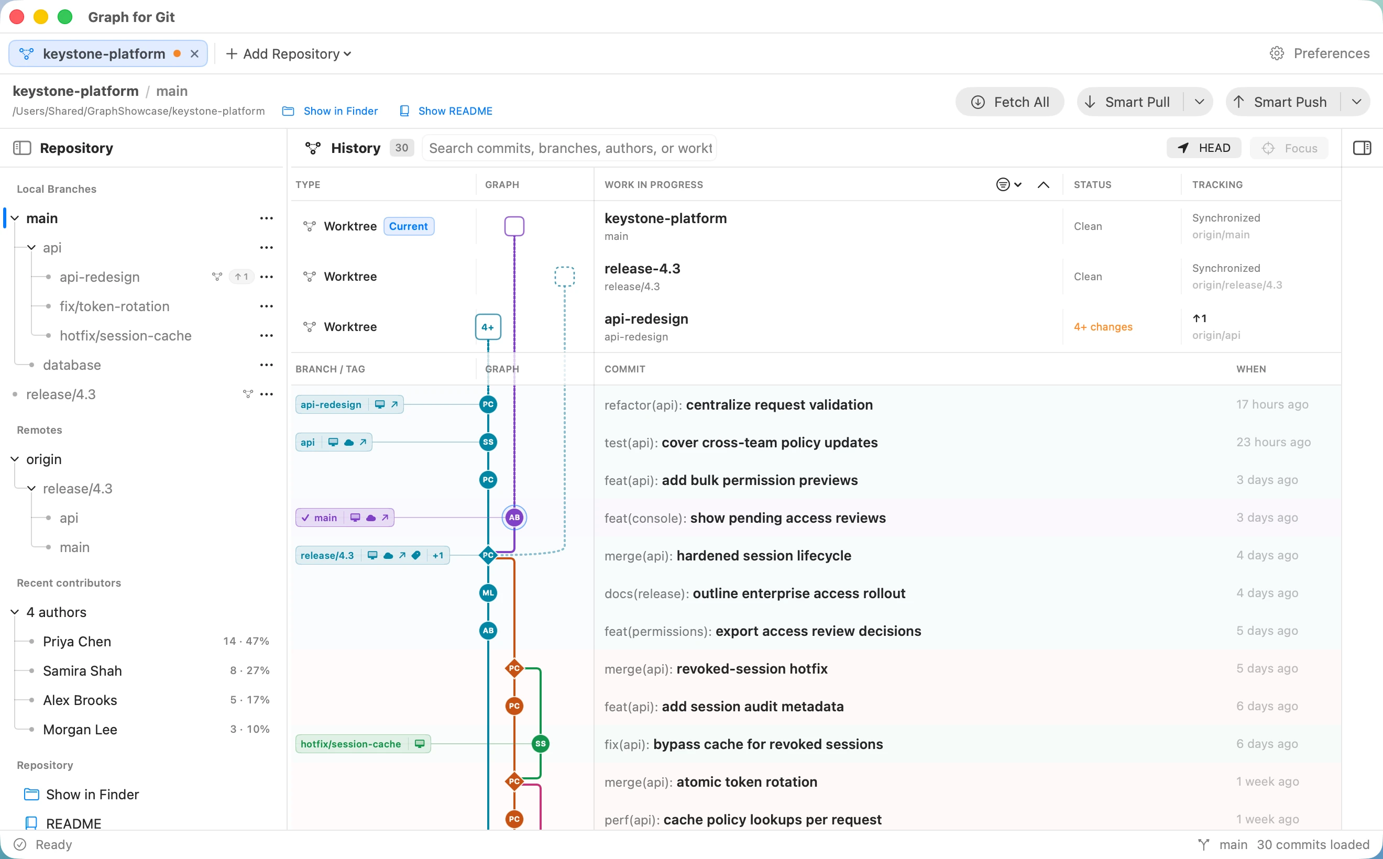Screen dimensions: 1383x859
Task: Collapse the api branch folder
Action: point(32,248)
